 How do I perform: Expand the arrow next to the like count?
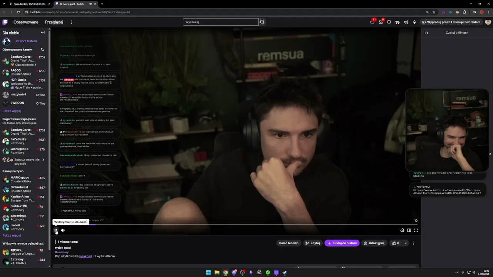click(406, 243)
